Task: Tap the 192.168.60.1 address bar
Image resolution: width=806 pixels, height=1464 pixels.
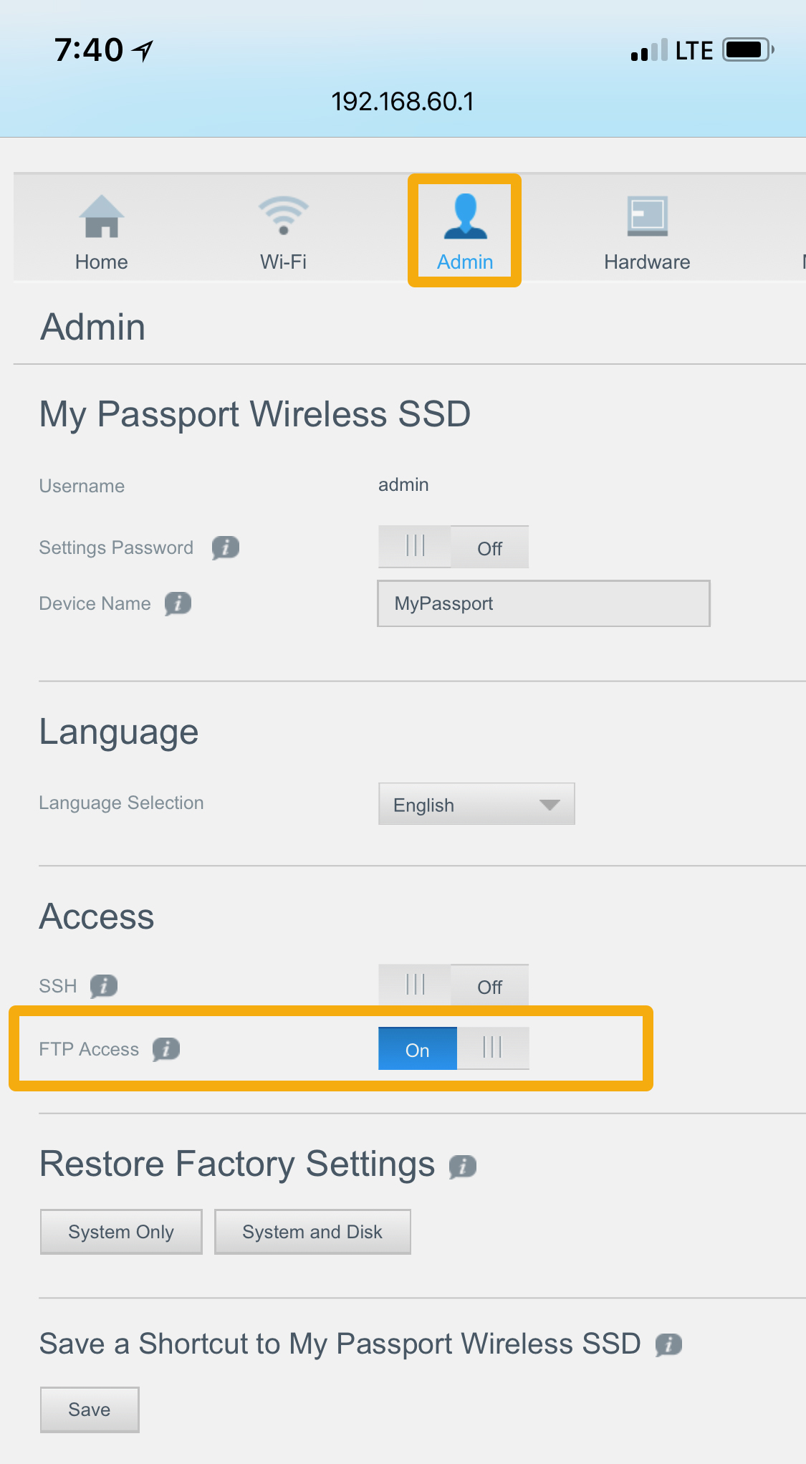Action: [403, 102]
